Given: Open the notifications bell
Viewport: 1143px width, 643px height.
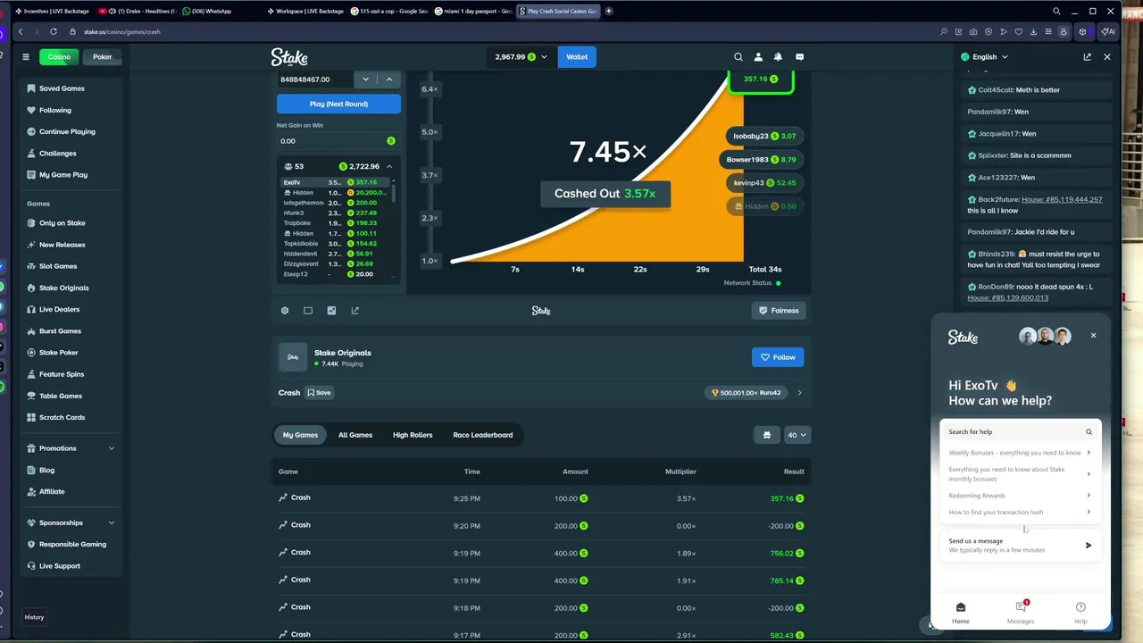Looking at the screenshot, I should [x=778, y=57].
